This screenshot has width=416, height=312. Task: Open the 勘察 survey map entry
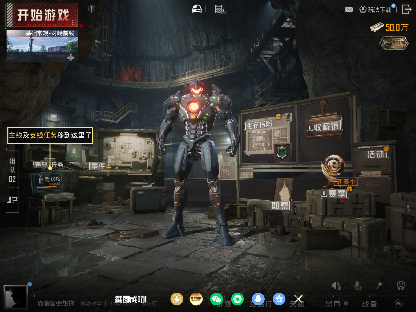tap(280, 205)
